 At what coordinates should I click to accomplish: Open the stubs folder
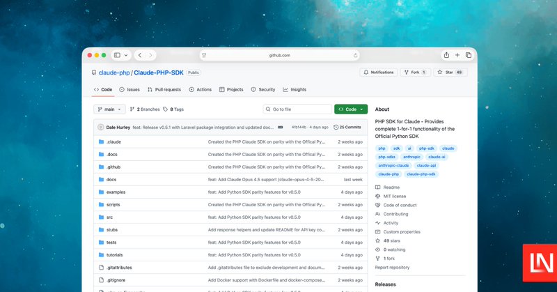(x=112, y=230)
